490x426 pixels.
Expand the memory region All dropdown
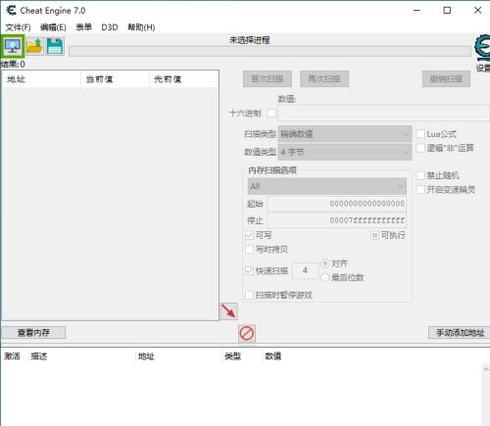(x=327, y=186)
